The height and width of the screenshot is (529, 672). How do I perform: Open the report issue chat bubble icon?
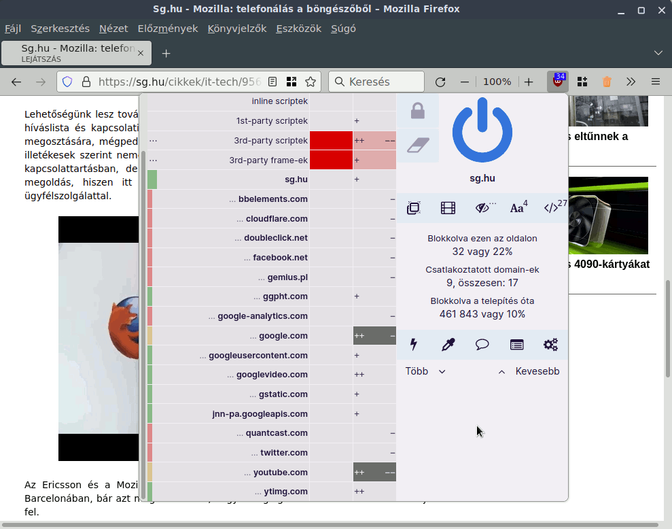click(x=482, y=345)
